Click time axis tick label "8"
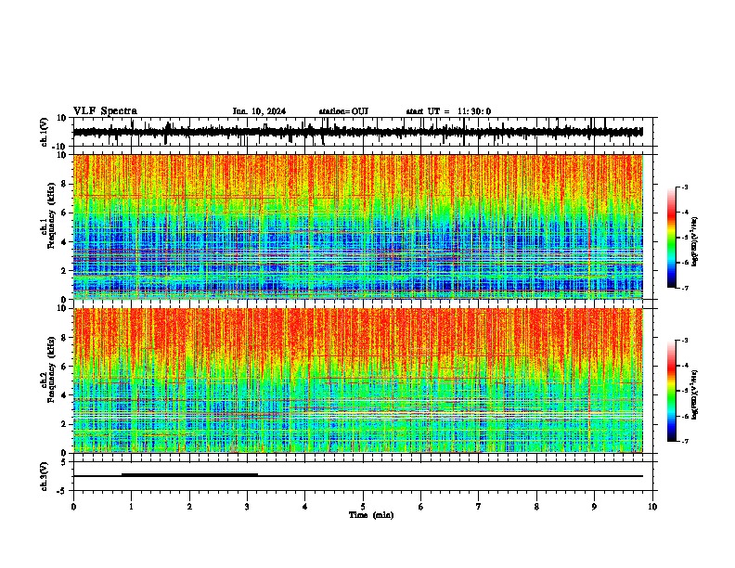735x568 pixels. click(x=536, y=507)
